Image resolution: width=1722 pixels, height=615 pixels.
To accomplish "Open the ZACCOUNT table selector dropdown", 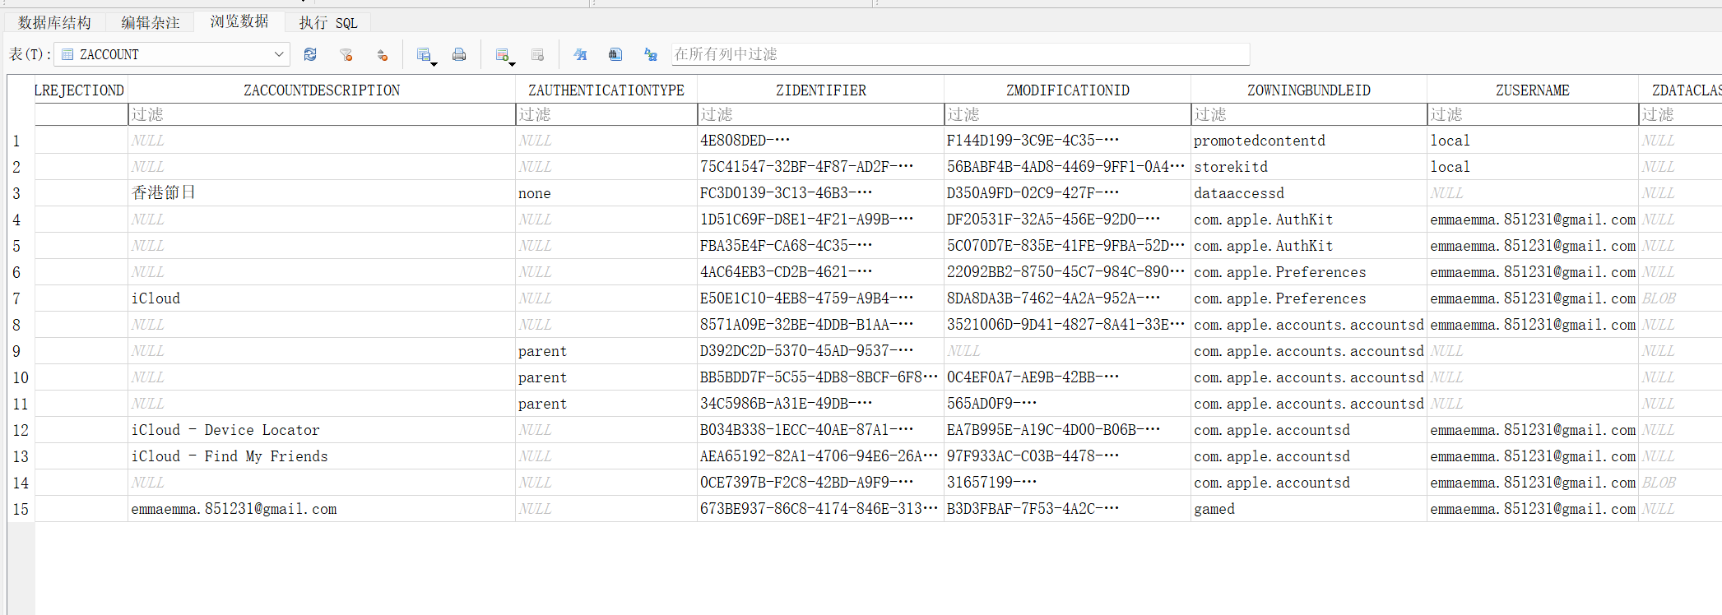I will [172, 54].
